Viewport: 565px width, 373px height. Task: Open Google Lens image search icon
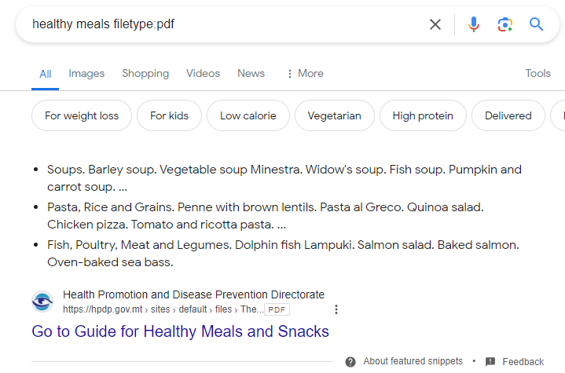pyautogui.click(x=504, y=24)
